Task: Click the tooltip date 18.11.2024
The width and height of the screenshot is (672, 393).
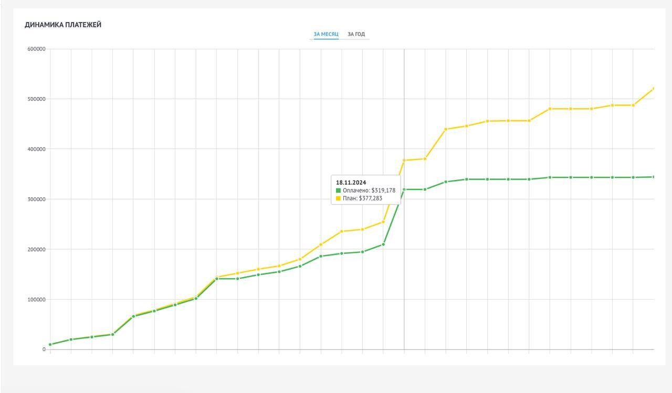Action: pyautogui.click(x=351, y=183)
